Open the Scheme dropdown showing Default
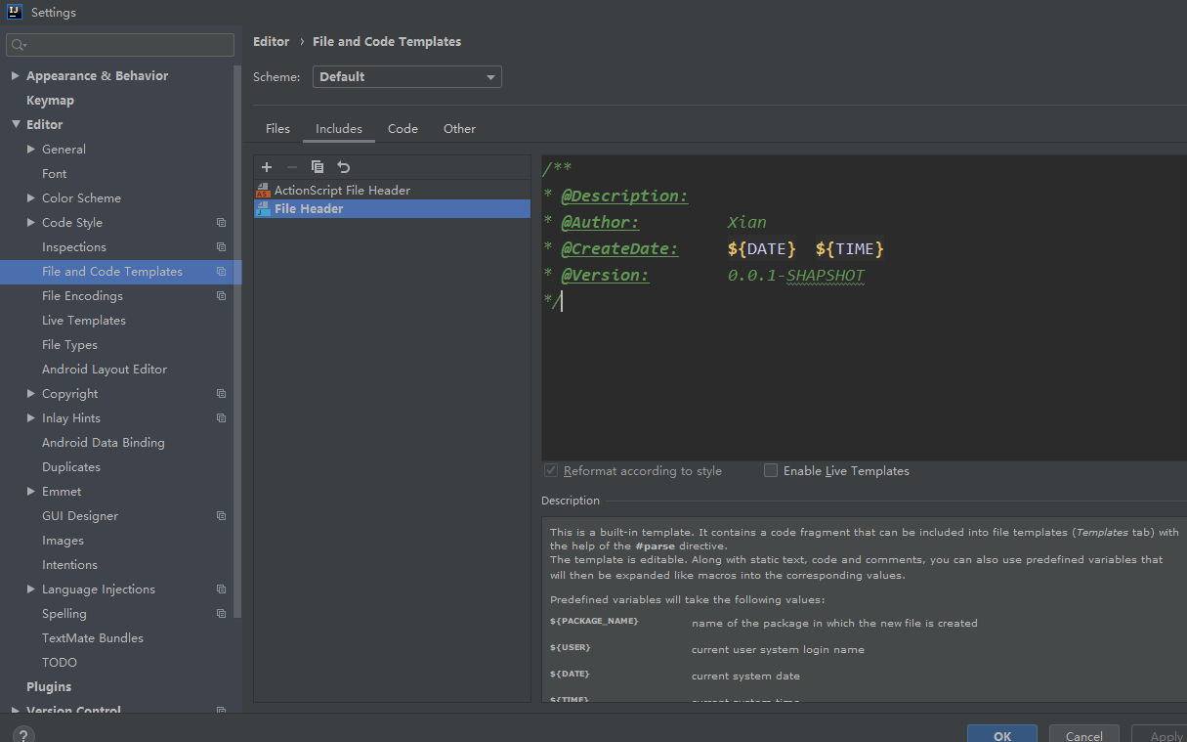This screenshot has width=1187, height=742. tap(406, 77)
